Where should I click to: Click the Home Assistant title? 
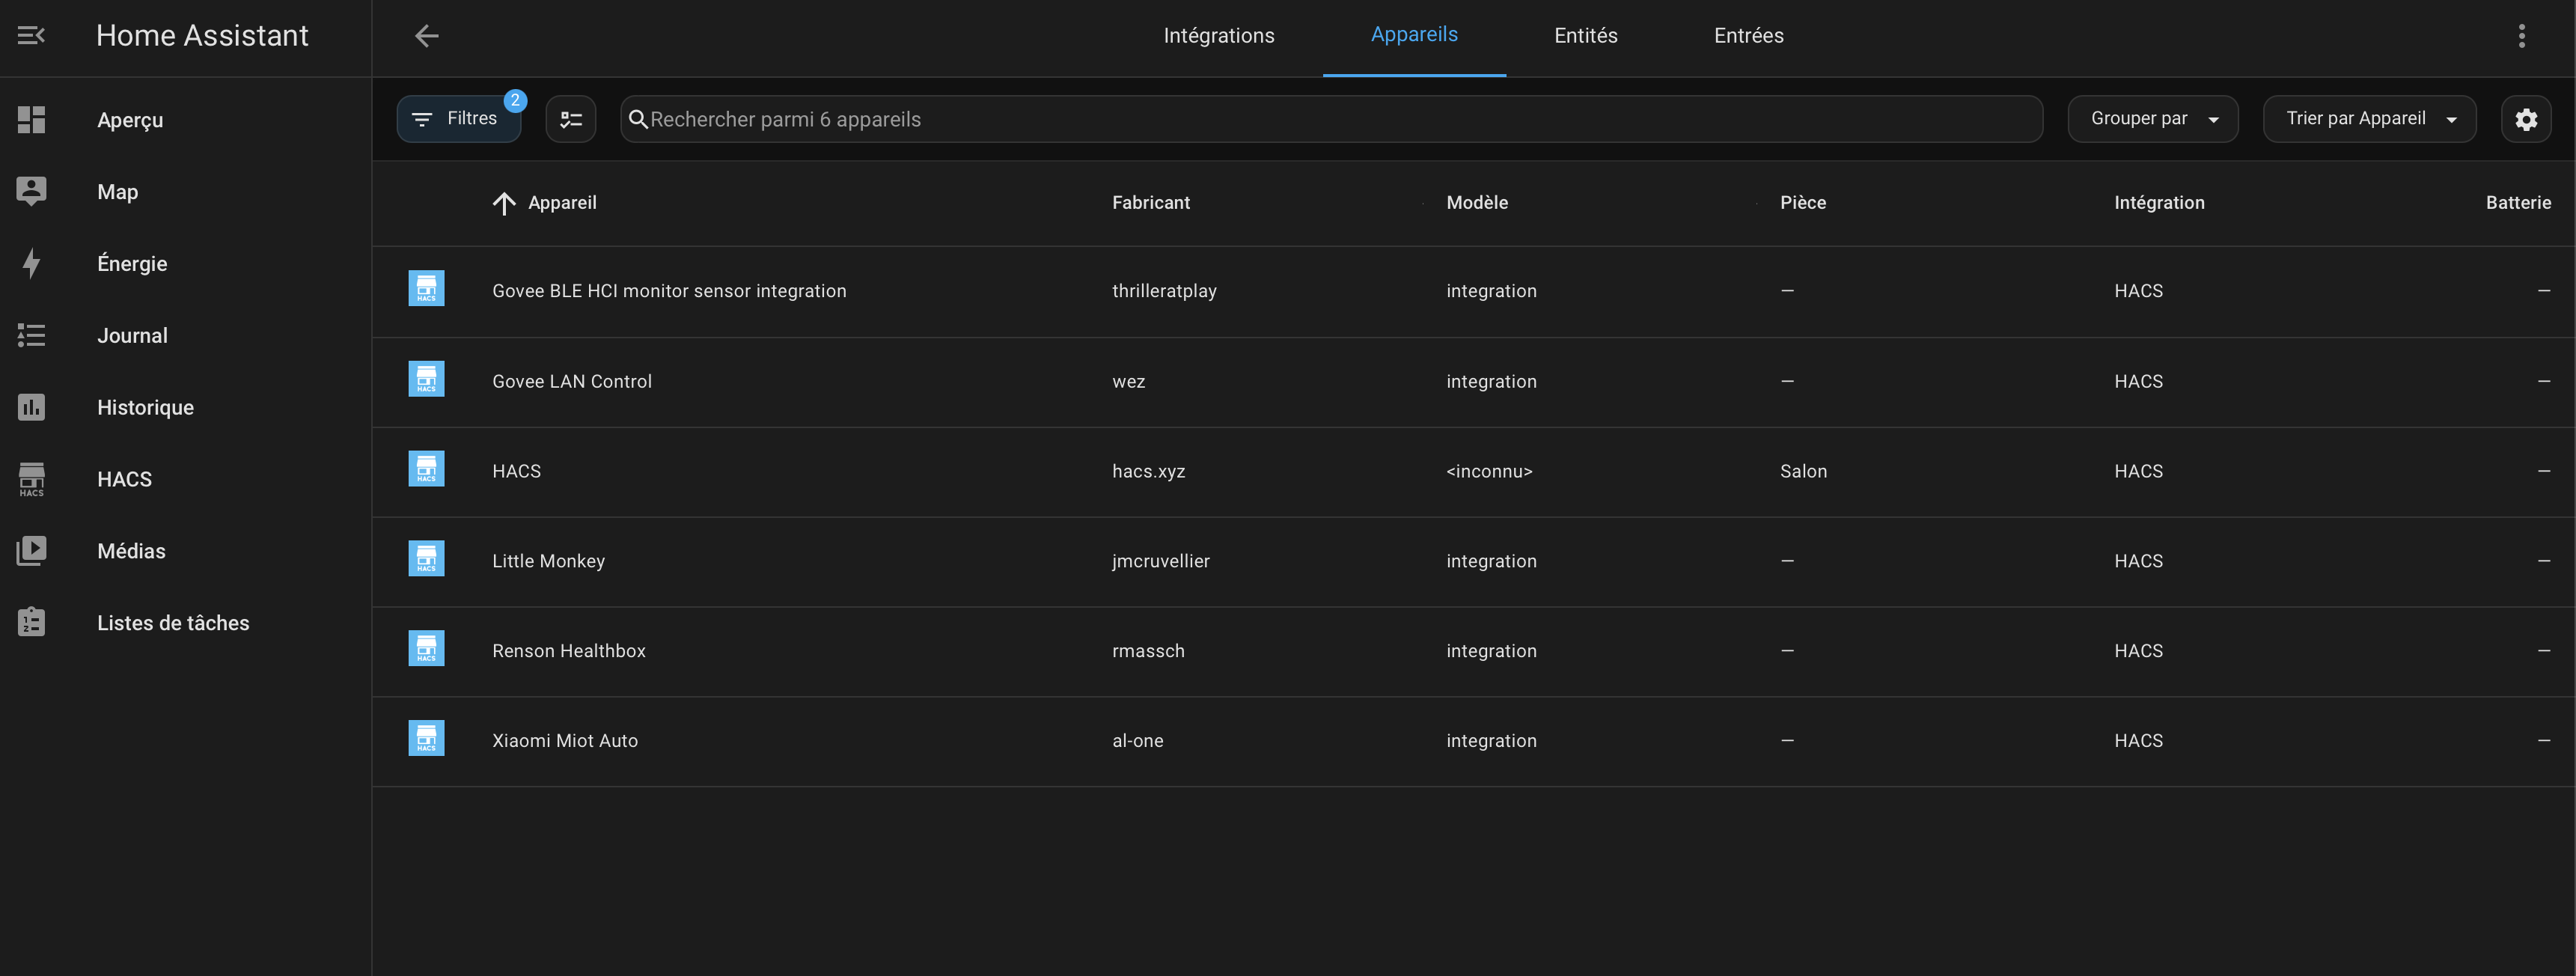202,36
